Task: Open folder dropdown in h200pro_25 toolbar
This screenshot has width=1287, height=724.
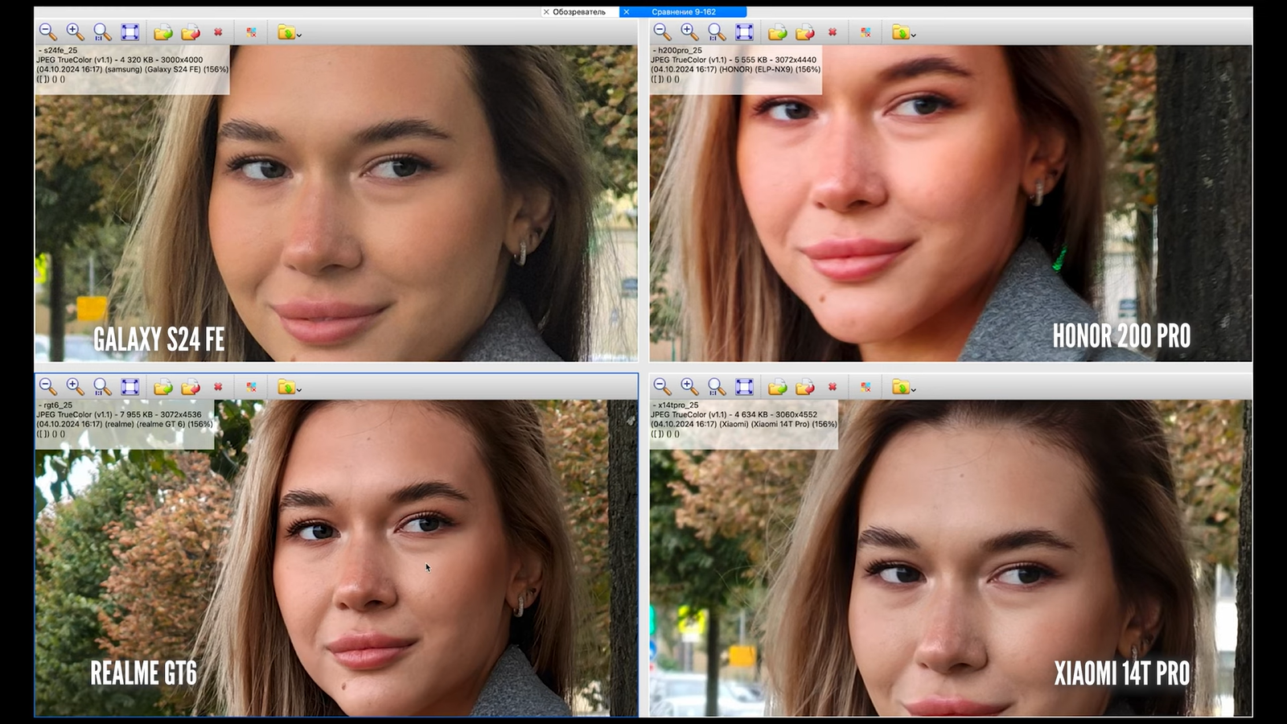Action: tap(904, 32)
